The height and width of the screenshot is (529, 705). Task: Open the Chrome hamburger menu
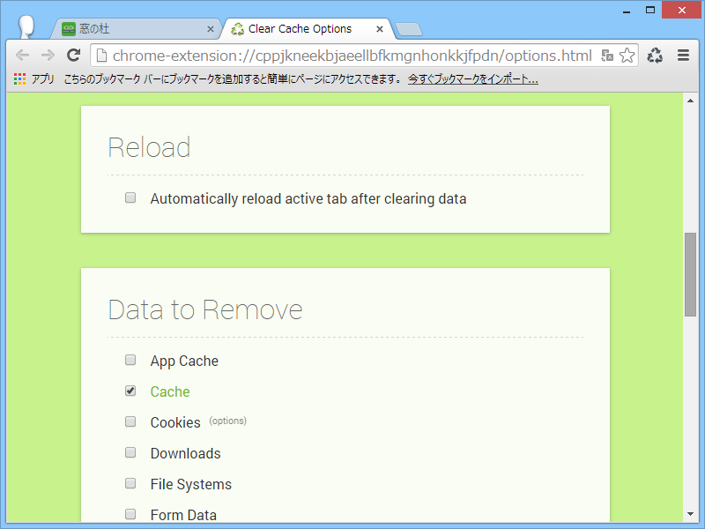pos(684,56)
